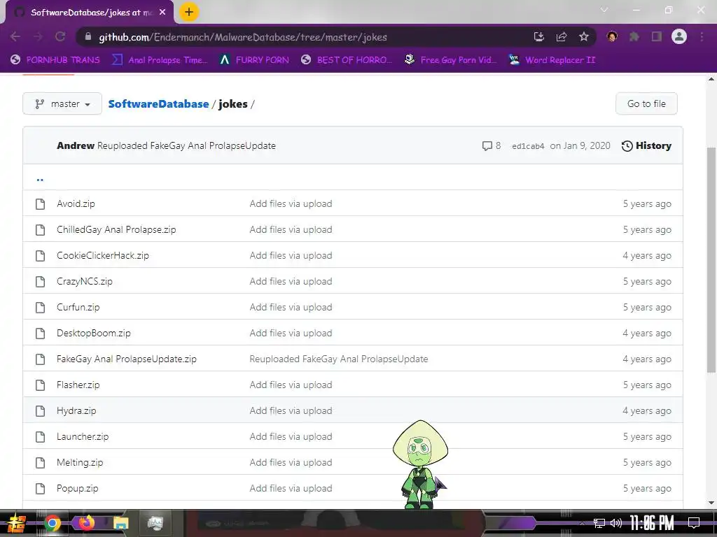
Task: Open CrazyNCS.zip
Action: pos(85,281)
